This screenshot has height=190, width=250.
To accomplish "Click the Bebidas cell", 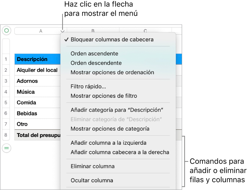I will (x=37, y=113).
